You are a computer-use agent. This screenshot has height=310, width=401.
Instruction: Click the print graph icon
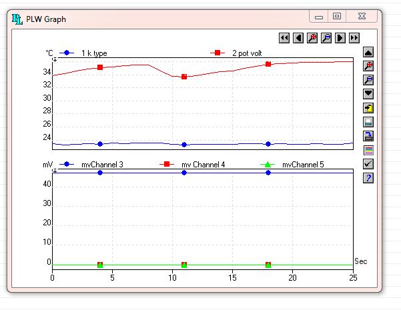368,122
